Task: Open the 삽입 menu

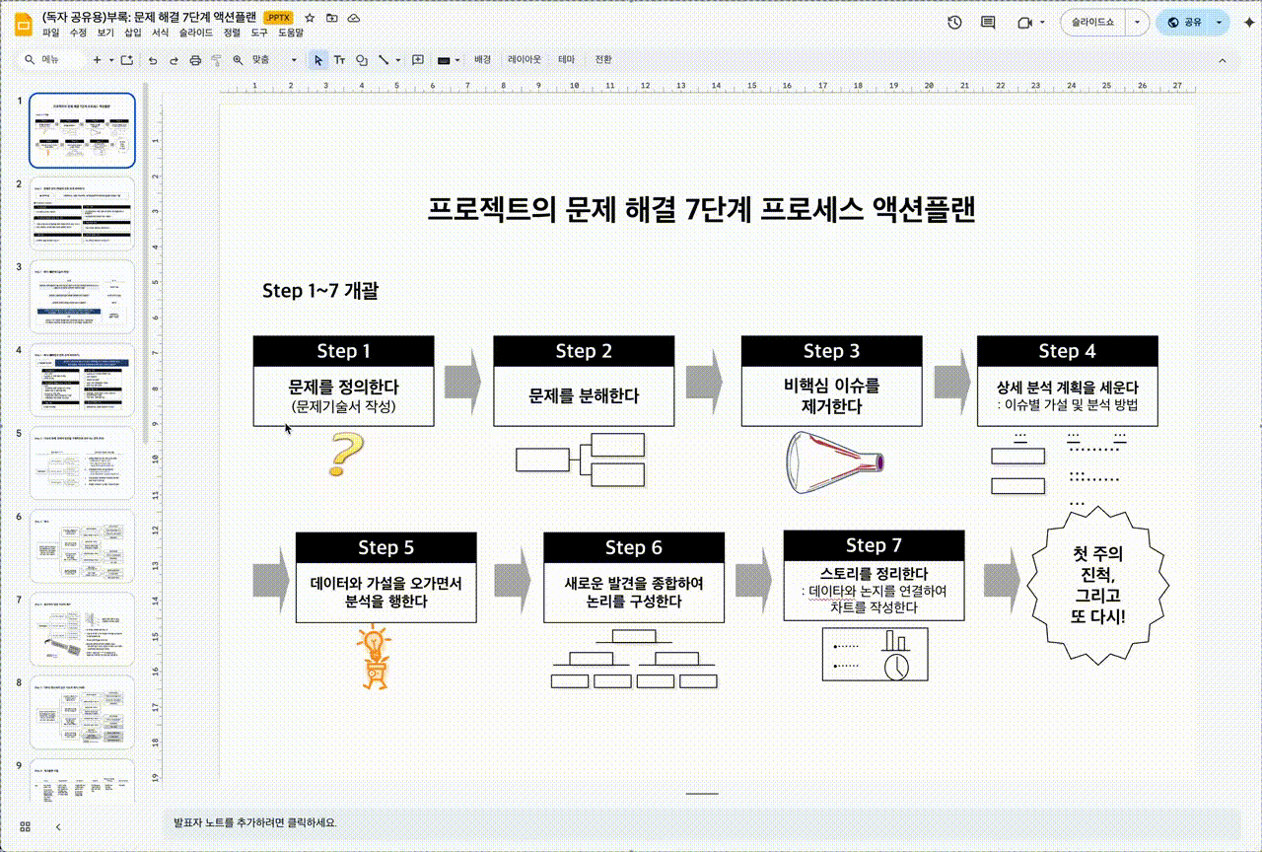Action: [133, 33]
